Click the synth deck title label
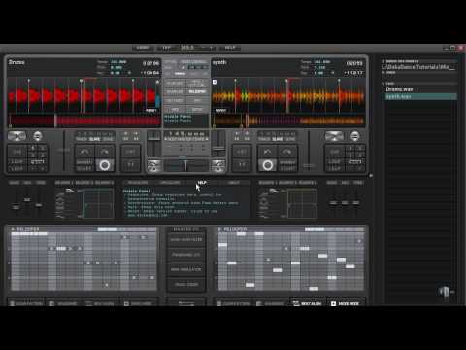 coord(219,62)
